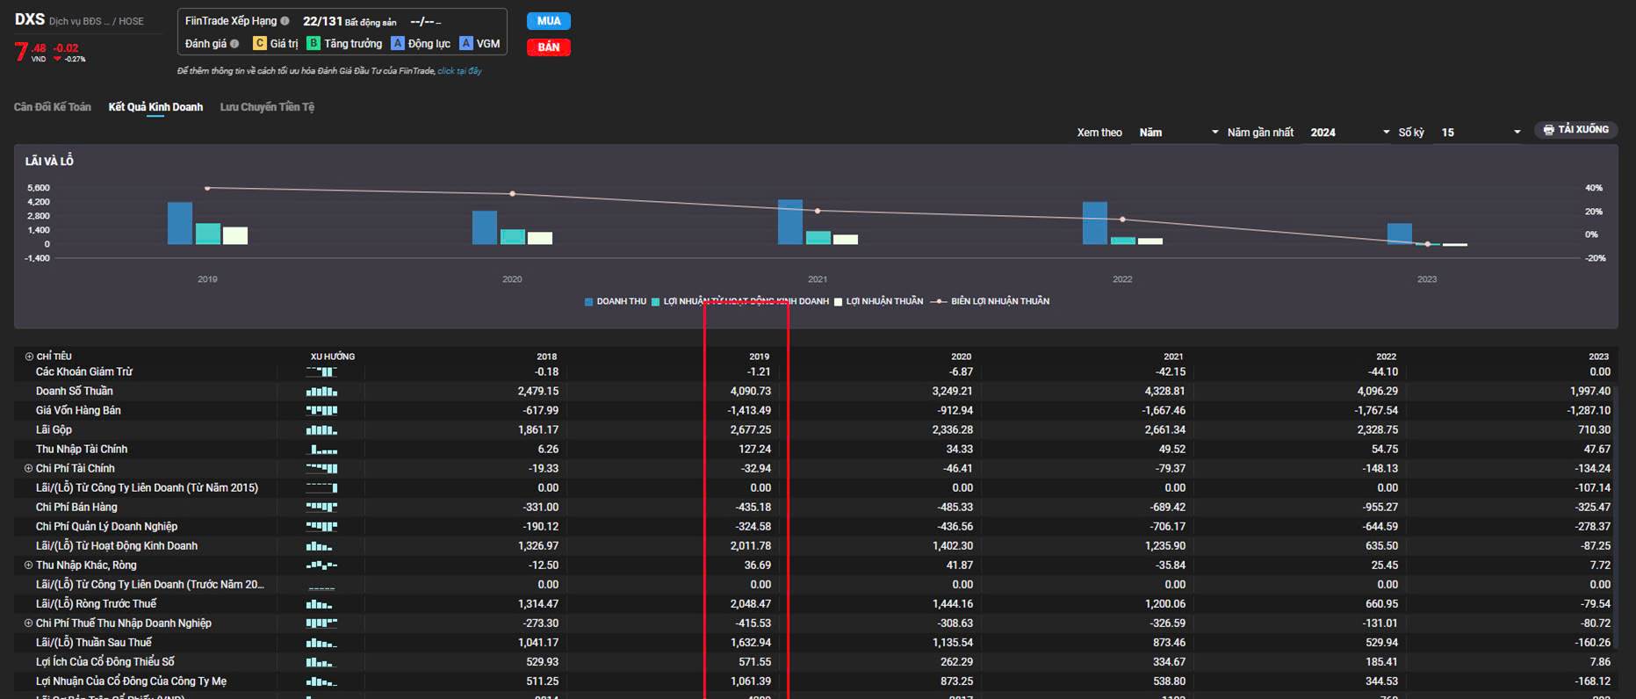Toggle the DOANH THU series in chart legend
The width and height of the screenshot is (1636, 699).
point(615,301)
